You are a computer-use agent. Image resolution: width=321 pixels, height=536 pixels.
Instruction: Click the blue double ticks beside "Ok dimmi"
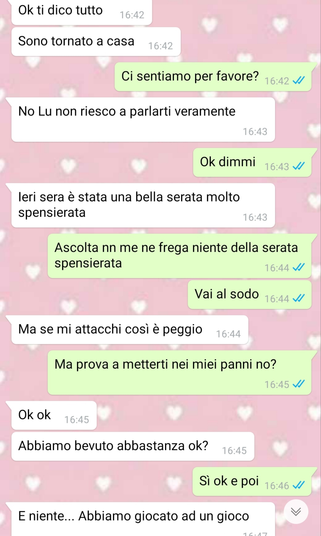(x=298, y=166)
